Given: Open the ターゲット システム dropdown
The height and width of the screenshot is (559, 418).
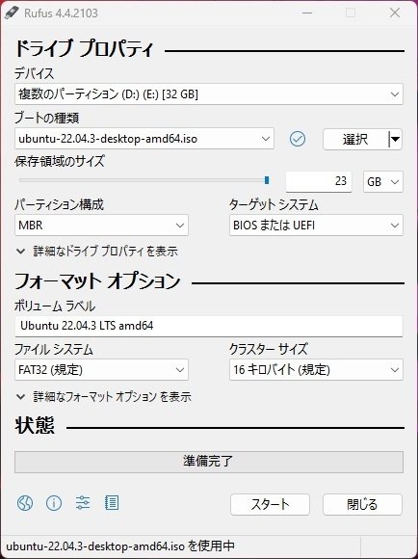Looking at the screenshot, I should [316, 226].
